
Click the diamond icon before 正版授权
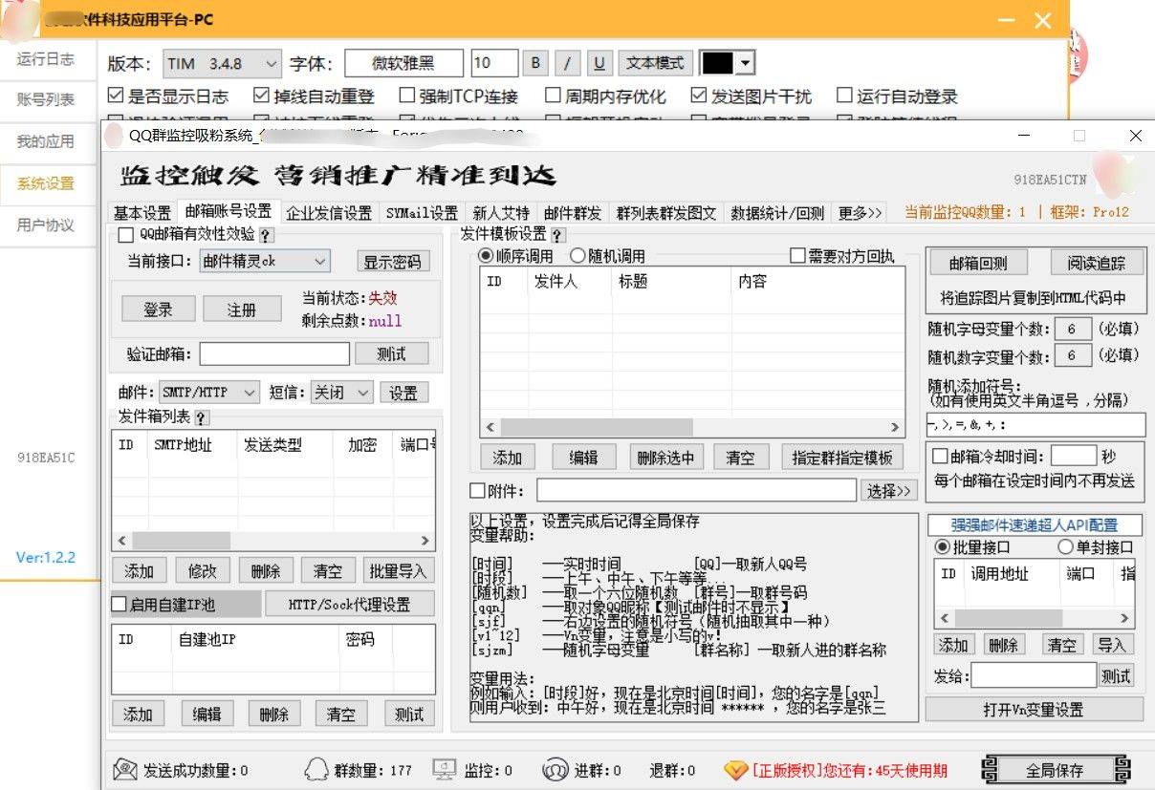[x=734, y=769]
